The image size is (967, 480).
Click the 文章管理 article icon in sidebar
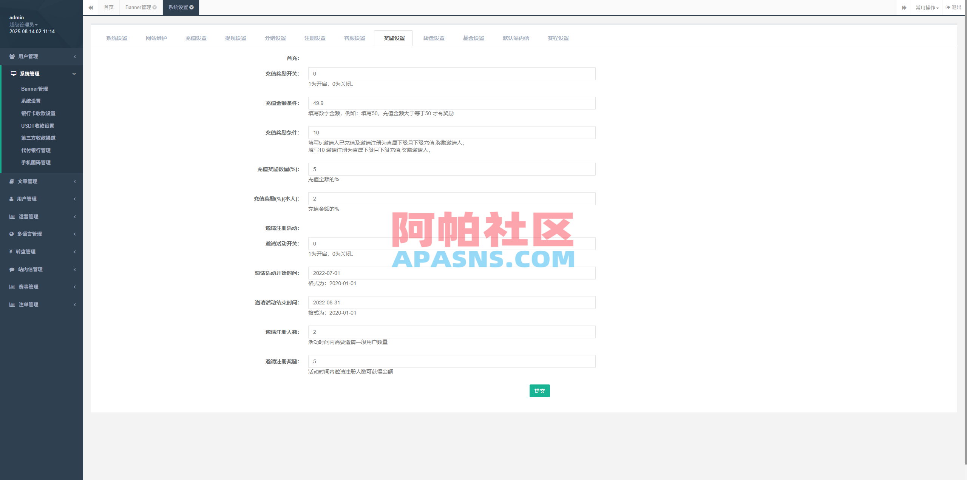[11, 181]
